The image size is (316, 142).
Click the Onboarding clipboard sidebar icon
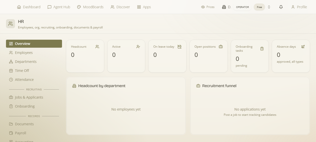(x=11, y=106)
